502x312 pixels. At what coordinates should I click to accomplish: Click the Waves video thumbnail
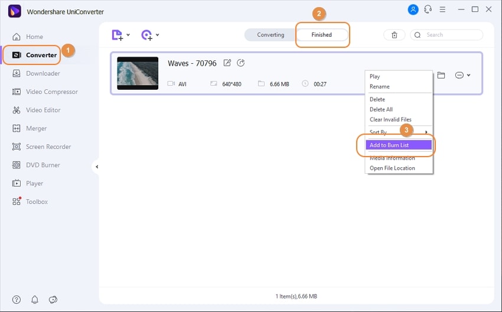coord(138,73)
